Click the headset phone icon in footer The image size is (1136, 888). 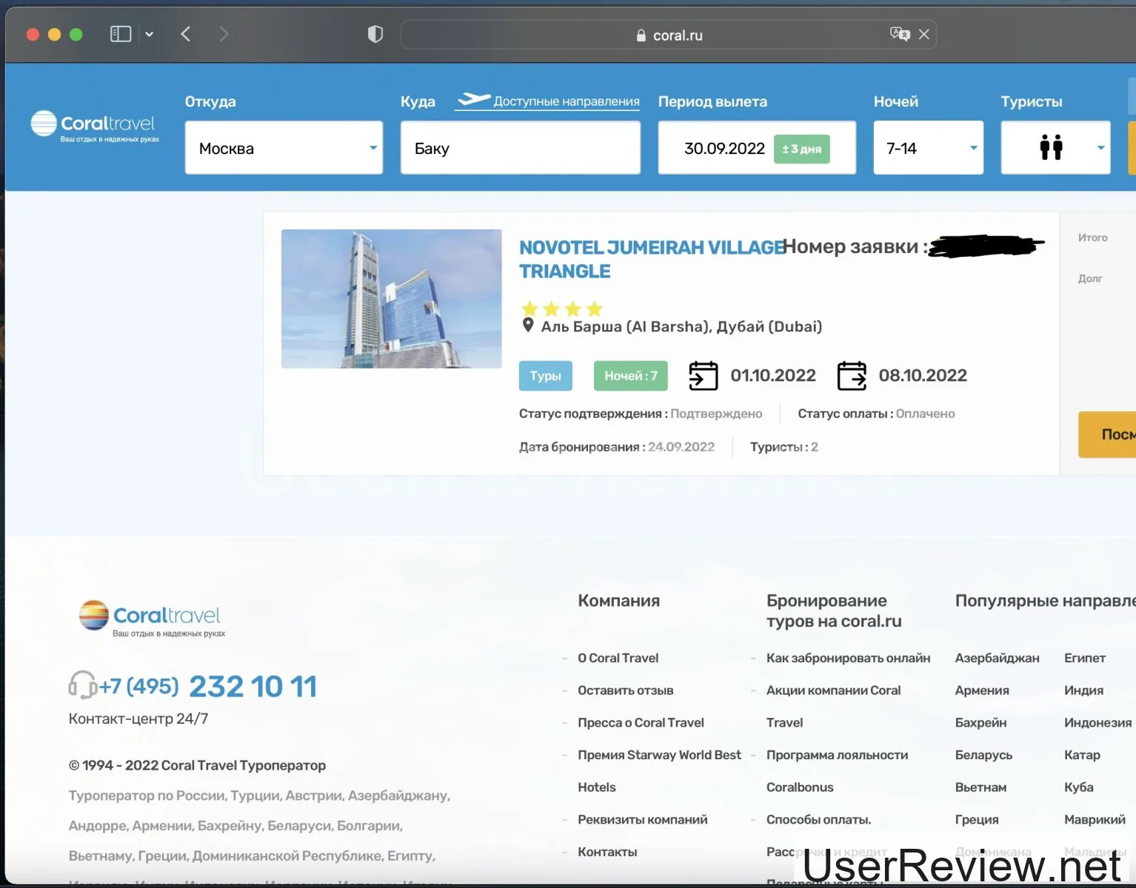tap(82, 685)
